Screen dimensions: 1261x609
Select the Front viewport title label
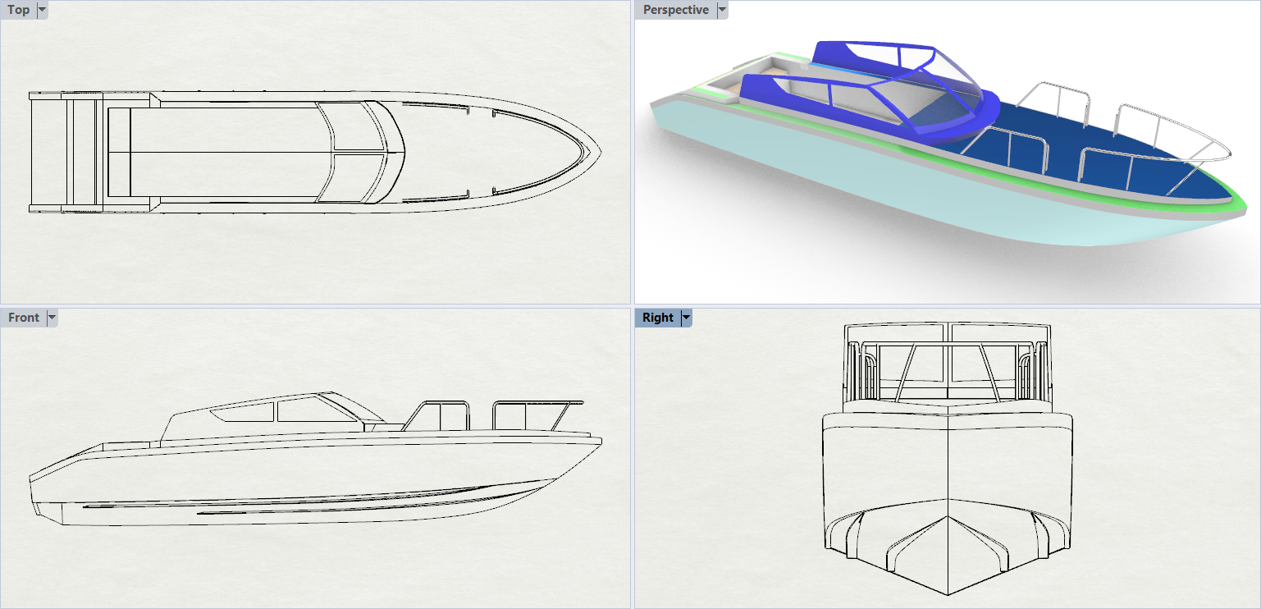pos(24,318)
